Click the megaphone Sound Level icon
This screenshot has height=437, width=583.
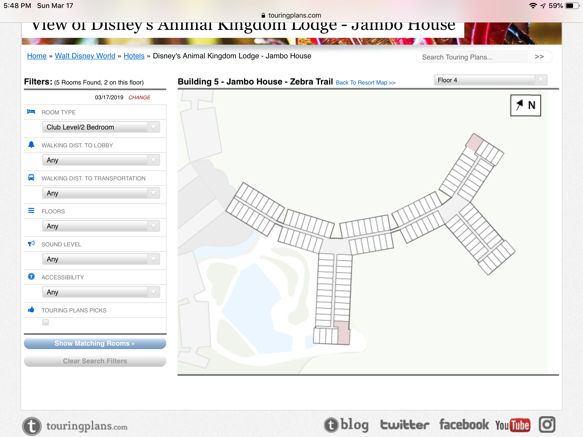(x=31, y=244)
